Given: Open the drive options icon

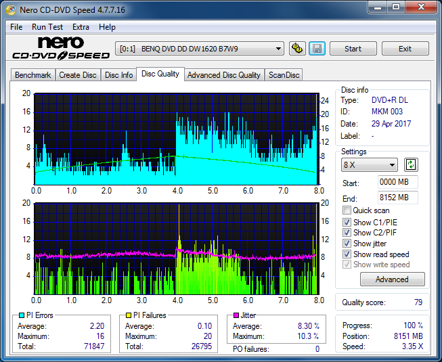Looking at the screenshot, I should pos(297,49).
